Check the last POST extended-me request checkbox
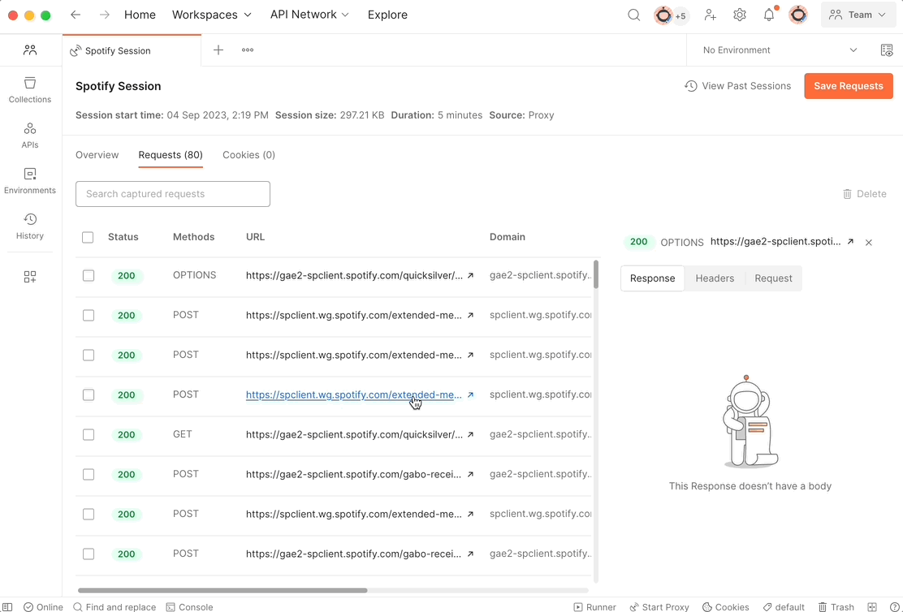The width and height of the screenshot is (903, 612). [89, 514]
